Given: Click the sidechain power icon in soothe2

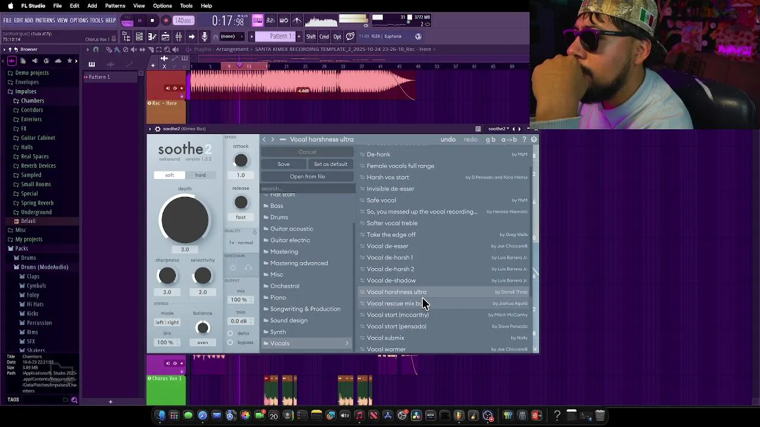Looking at the screenshot, I should pos(233,267).
